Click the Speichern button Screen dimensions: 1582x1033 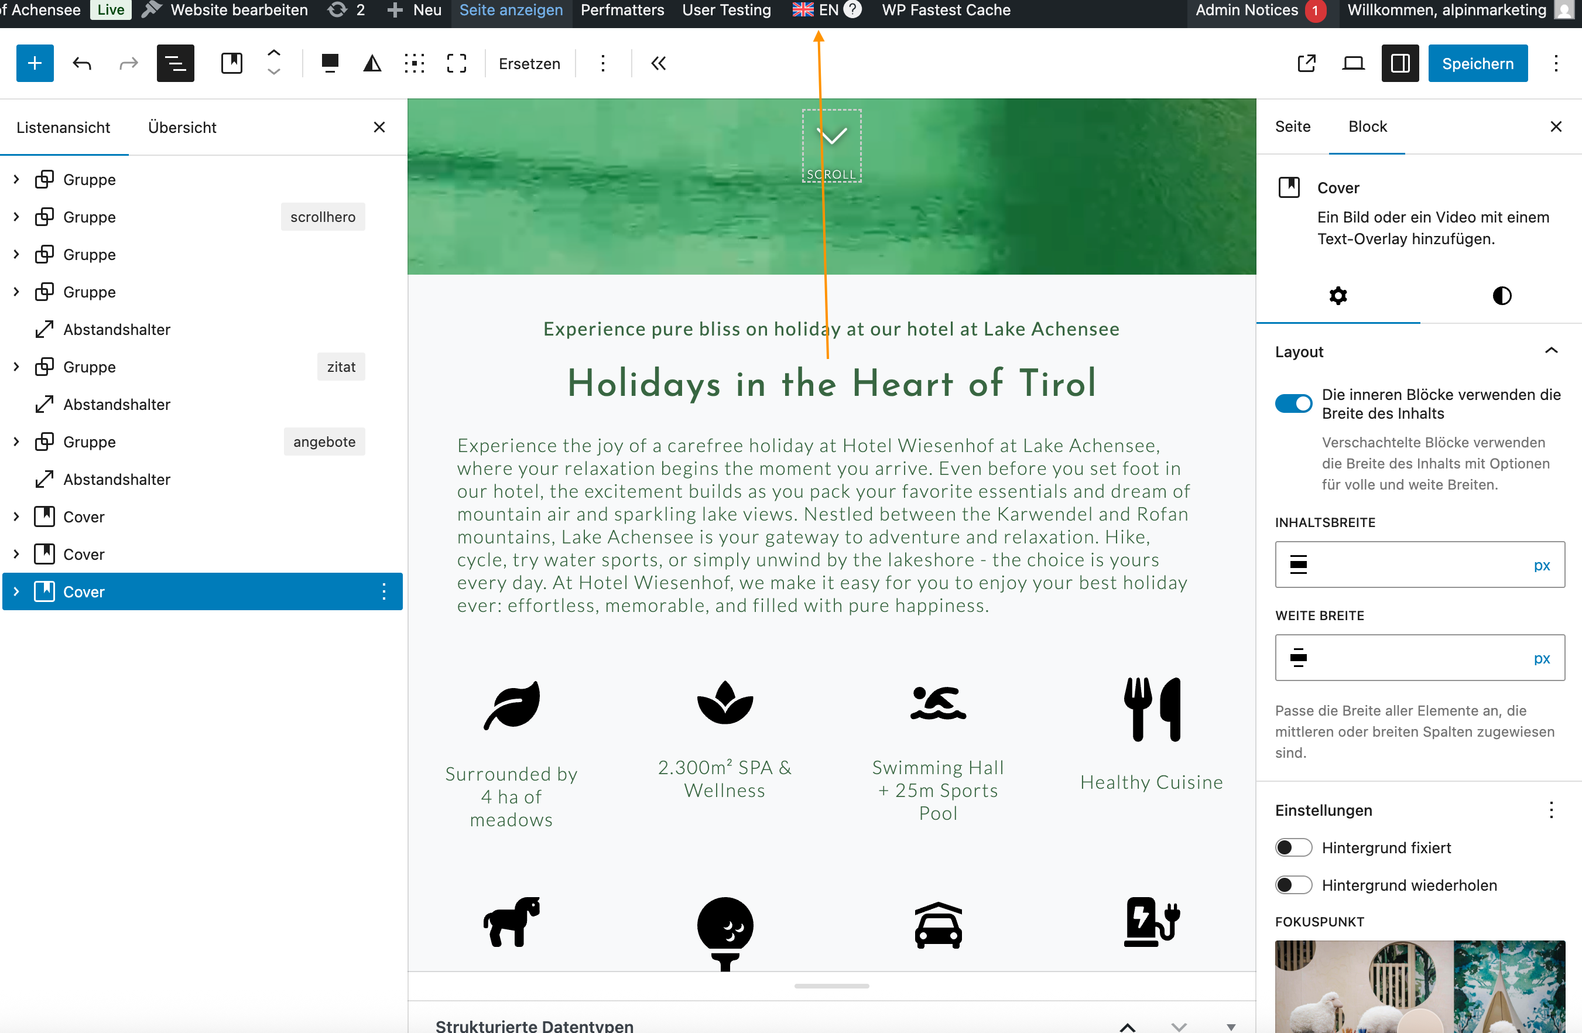point(1477,63)
